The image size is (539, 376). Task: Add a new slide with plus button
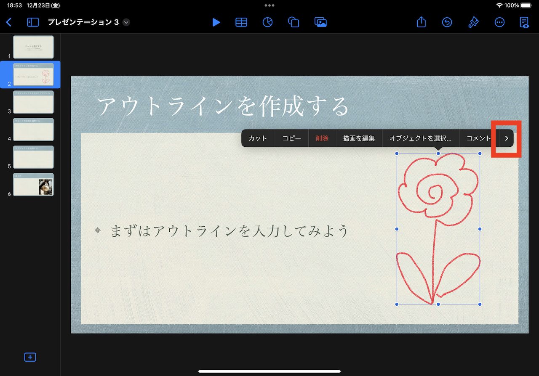(x=30, y=357)
